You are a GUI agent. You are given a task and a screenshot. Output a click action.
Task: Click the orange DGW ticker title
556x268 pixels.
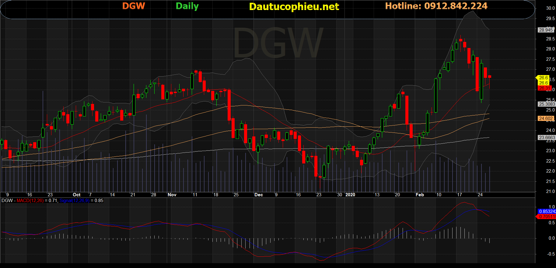pos(134,6)
